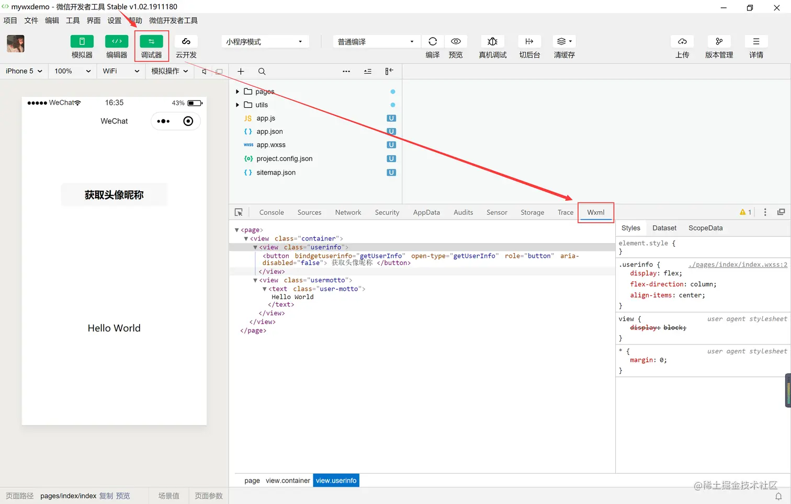
Task: Click the notification bell icon in status bar
Action: tap(778, 496)
